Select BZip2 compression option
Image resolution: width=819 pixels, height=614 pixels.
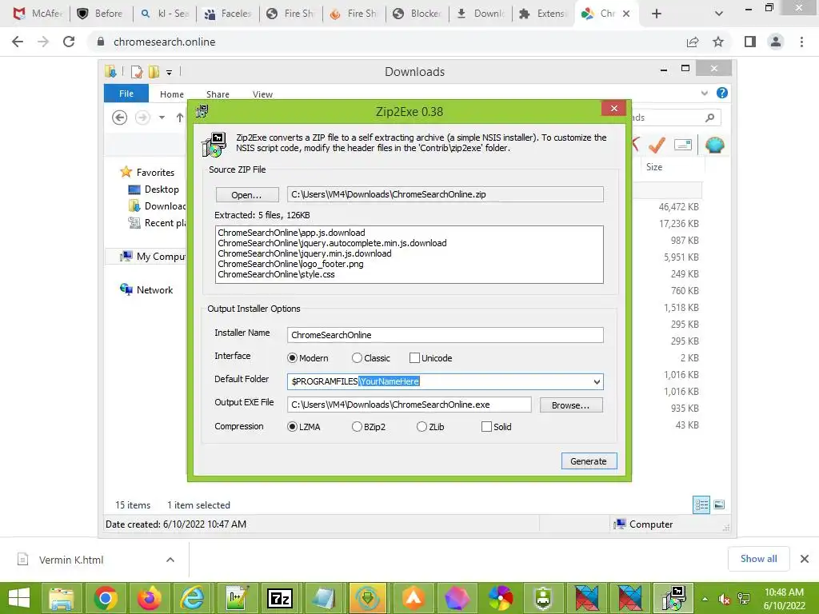pyautogui.click(x=357, y=427)
